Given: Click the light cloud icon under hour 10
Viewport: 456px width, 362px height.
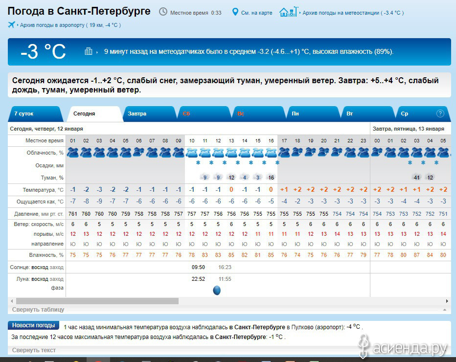Looking at the screenshot, I should pos(192,152).
